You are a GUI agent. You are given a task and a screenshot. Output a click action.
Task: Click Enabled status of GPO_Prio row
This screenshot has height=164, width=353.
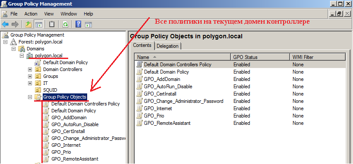pos(242,116)
